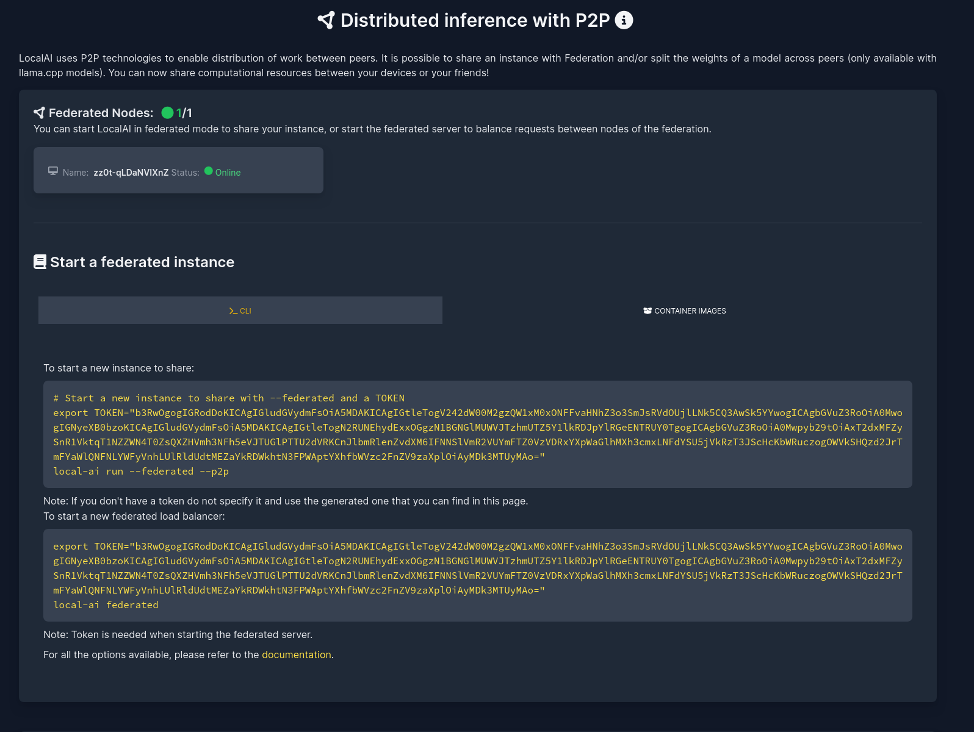The image size is (974, 732).
Task: Click the info icon beside the P2P title
Action: click(624, 20)
